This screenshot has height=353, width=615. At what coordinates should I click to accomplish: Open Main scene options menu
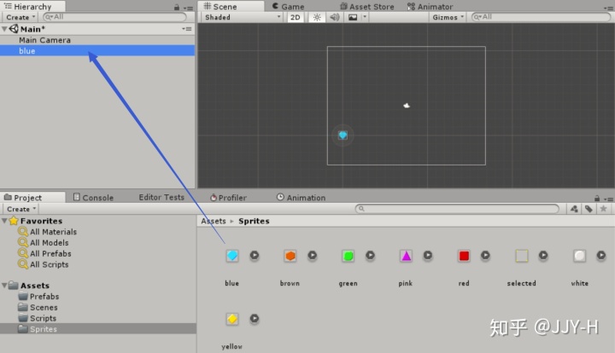187,29
